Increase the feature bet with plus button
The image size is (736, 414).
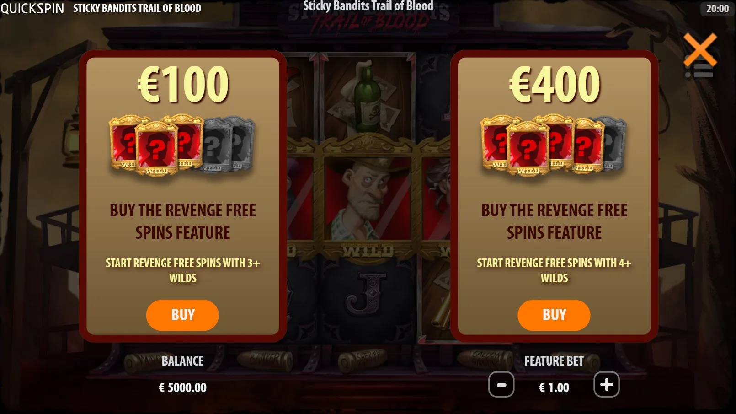click(x=607, y=384)
